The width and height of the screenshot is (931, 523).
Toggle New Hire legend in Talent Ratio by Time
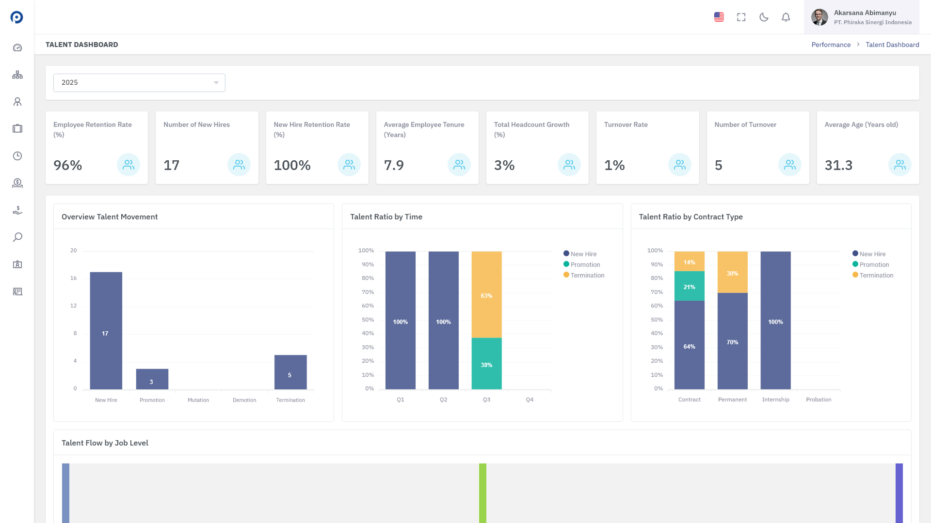(x=580, y=254)
